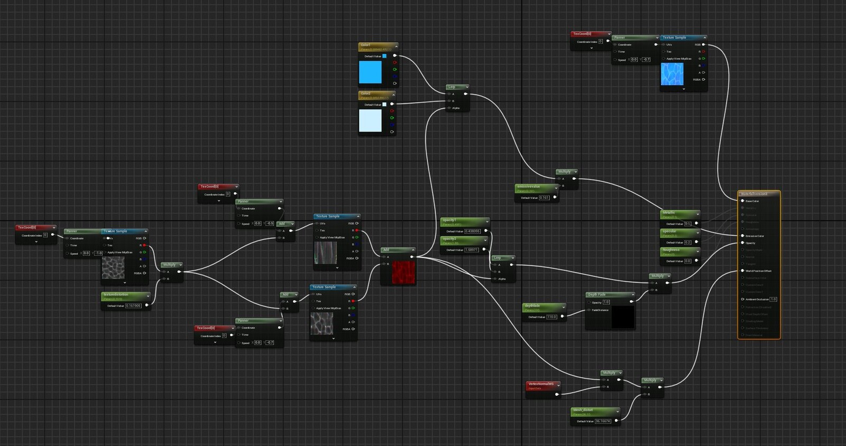Expand the depthfade parameter node chevron
Screen dimensions: 846x446
[x=563, y=306]
